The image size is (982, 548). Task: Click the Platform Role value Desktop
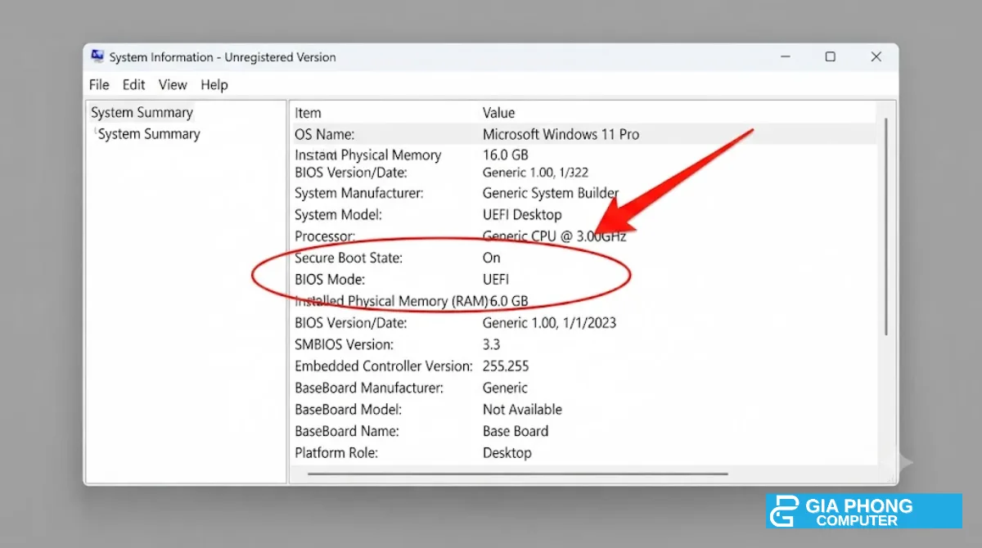pos(507,452)
